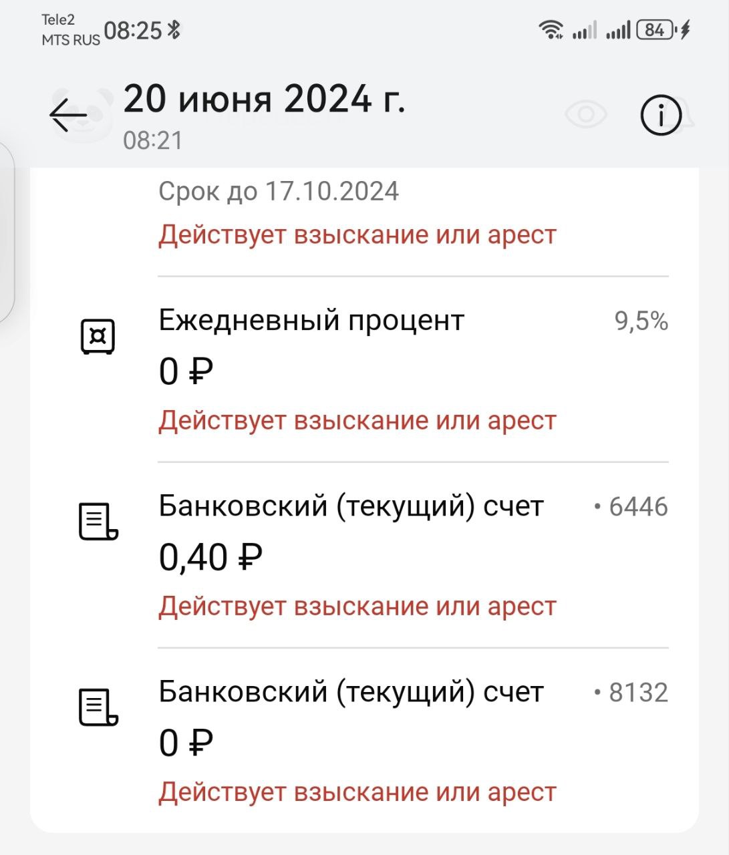Open Банковский счет ending in 8132
Image resolution: width=729 pixels, height=855 pixels.
[x=351, y=693]
